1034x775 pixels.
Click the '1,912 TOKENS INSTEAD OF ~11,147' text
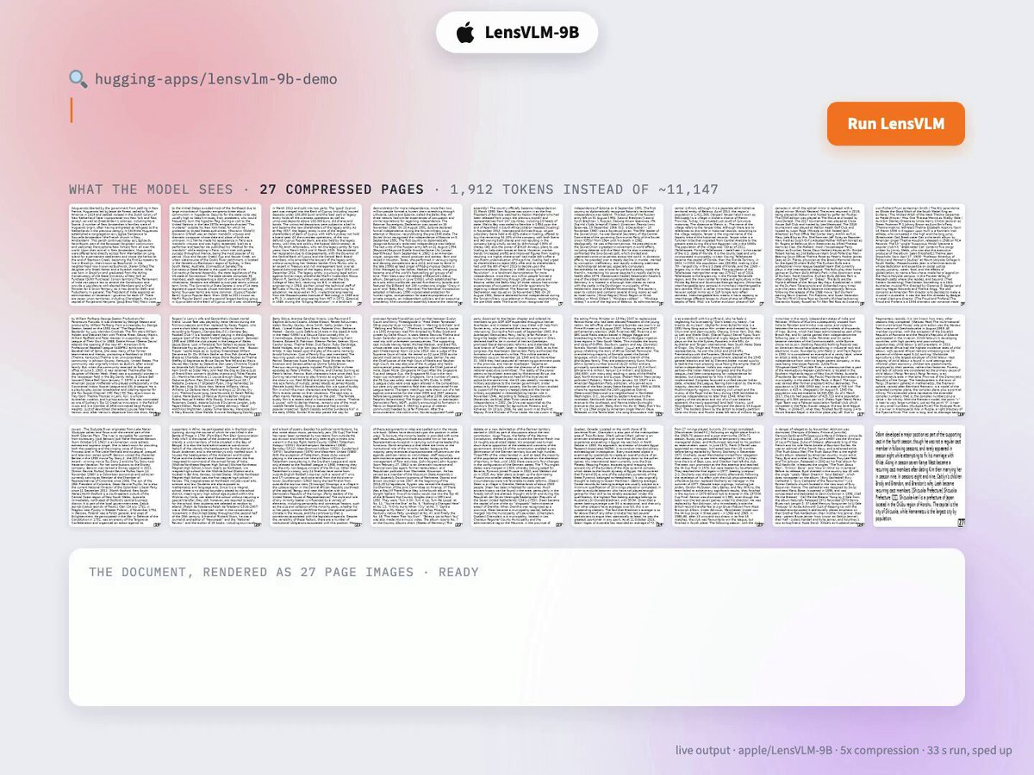tap(583, 189)
